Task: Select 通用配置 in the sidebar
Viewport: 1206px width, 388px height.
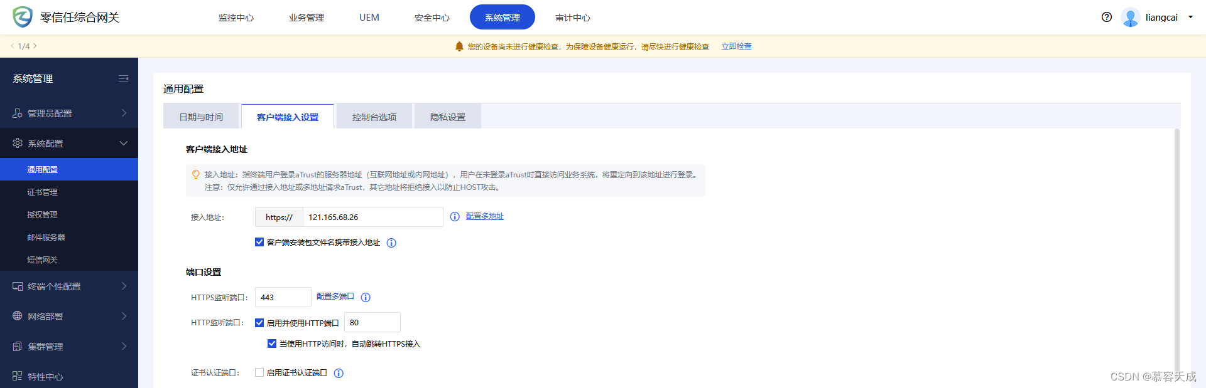Action: tap(69, 169)
